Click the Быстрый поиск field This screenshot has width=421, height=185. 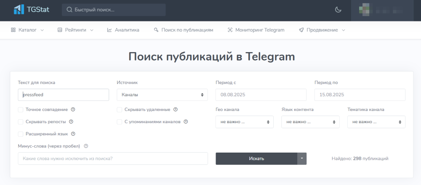pos(114,10)
